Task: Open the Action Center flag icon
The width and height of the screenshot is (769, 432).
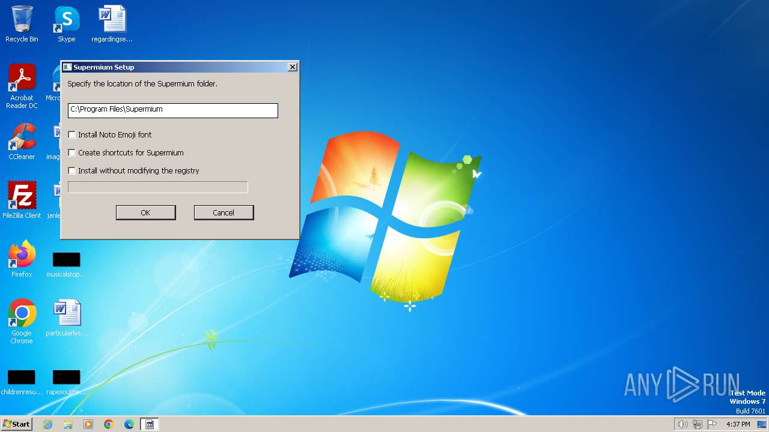Action: tap(713, 424)
